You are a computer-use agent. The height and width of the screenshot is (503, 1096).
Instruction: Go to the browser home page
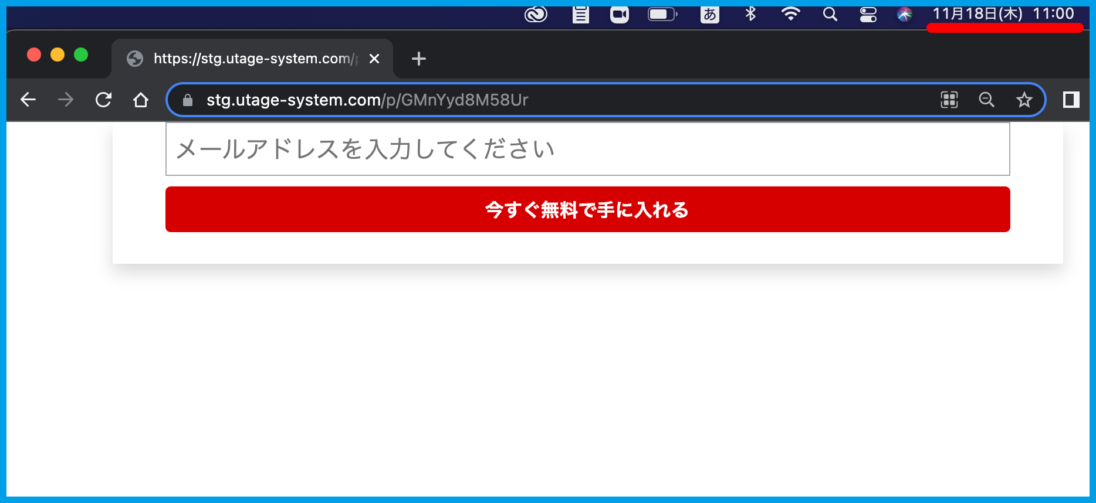[141, 100]
